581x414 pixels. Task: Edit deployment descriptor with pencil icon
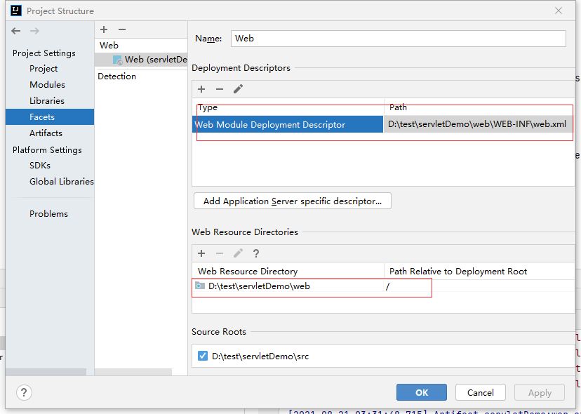tap(238, 89)
